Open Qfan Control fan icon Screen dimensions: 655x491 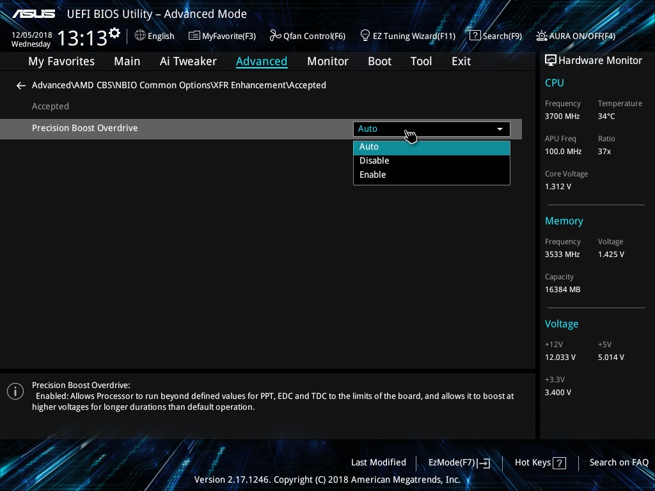pyautogui.click(x=275, y=36)
